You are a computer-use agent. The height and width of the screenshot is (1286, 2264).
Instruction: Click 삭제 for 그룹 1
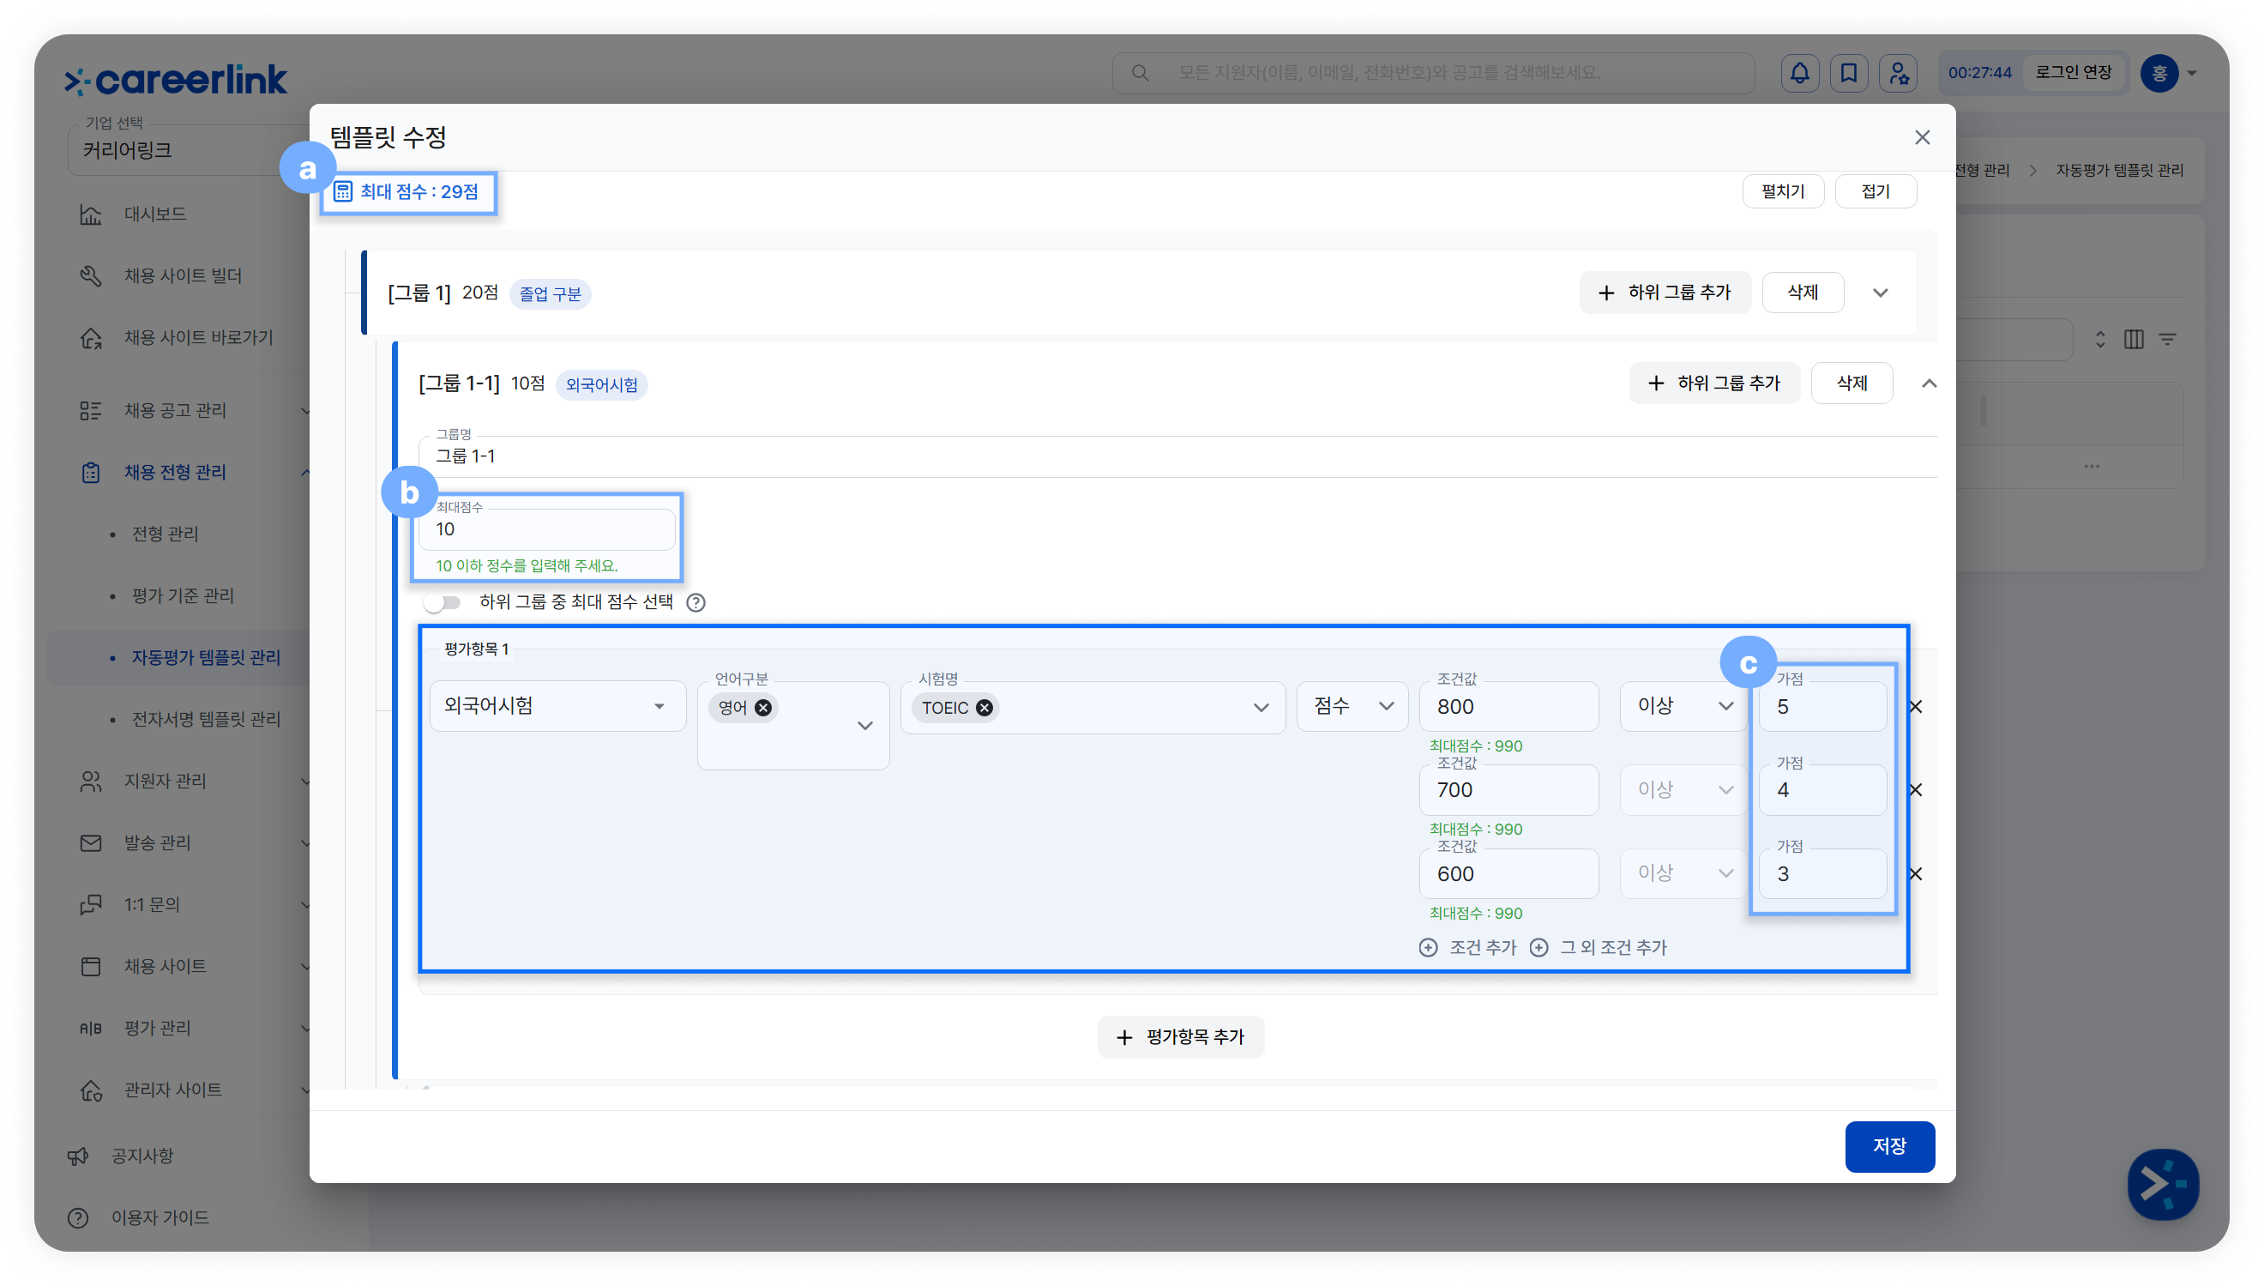pos(1803,293)
